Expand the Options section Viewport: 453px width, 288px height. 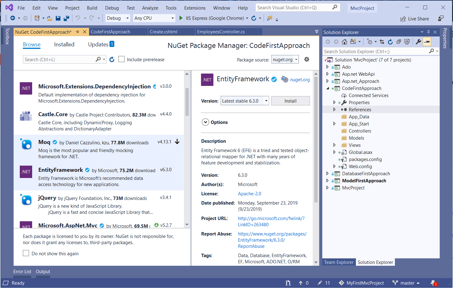tap(205, 122)
